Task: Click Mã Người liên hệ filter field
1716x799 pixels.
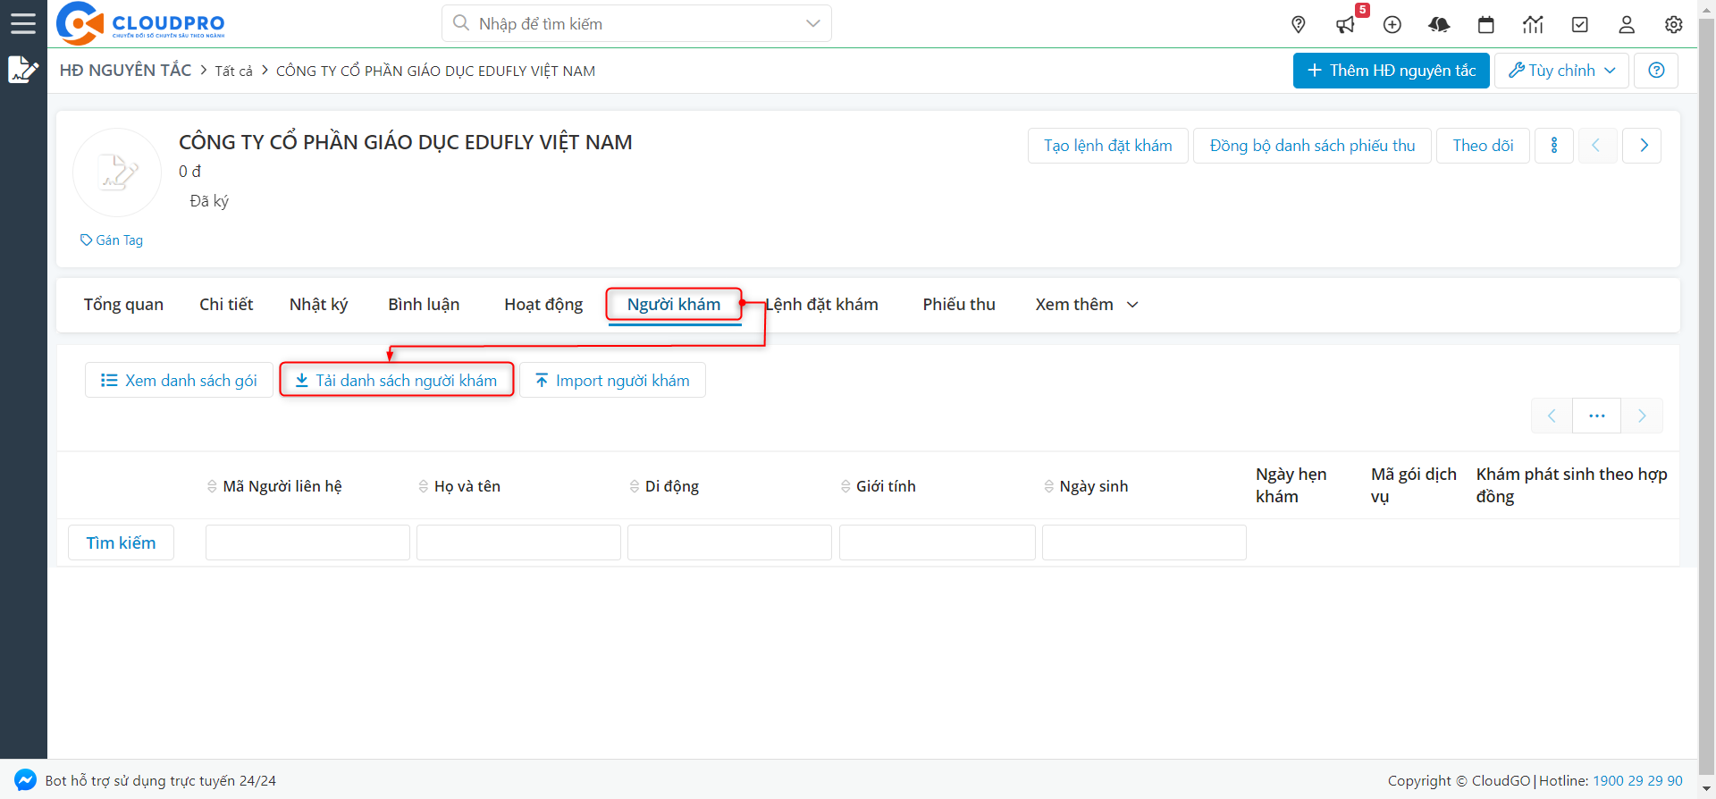Action: [307, 542]
